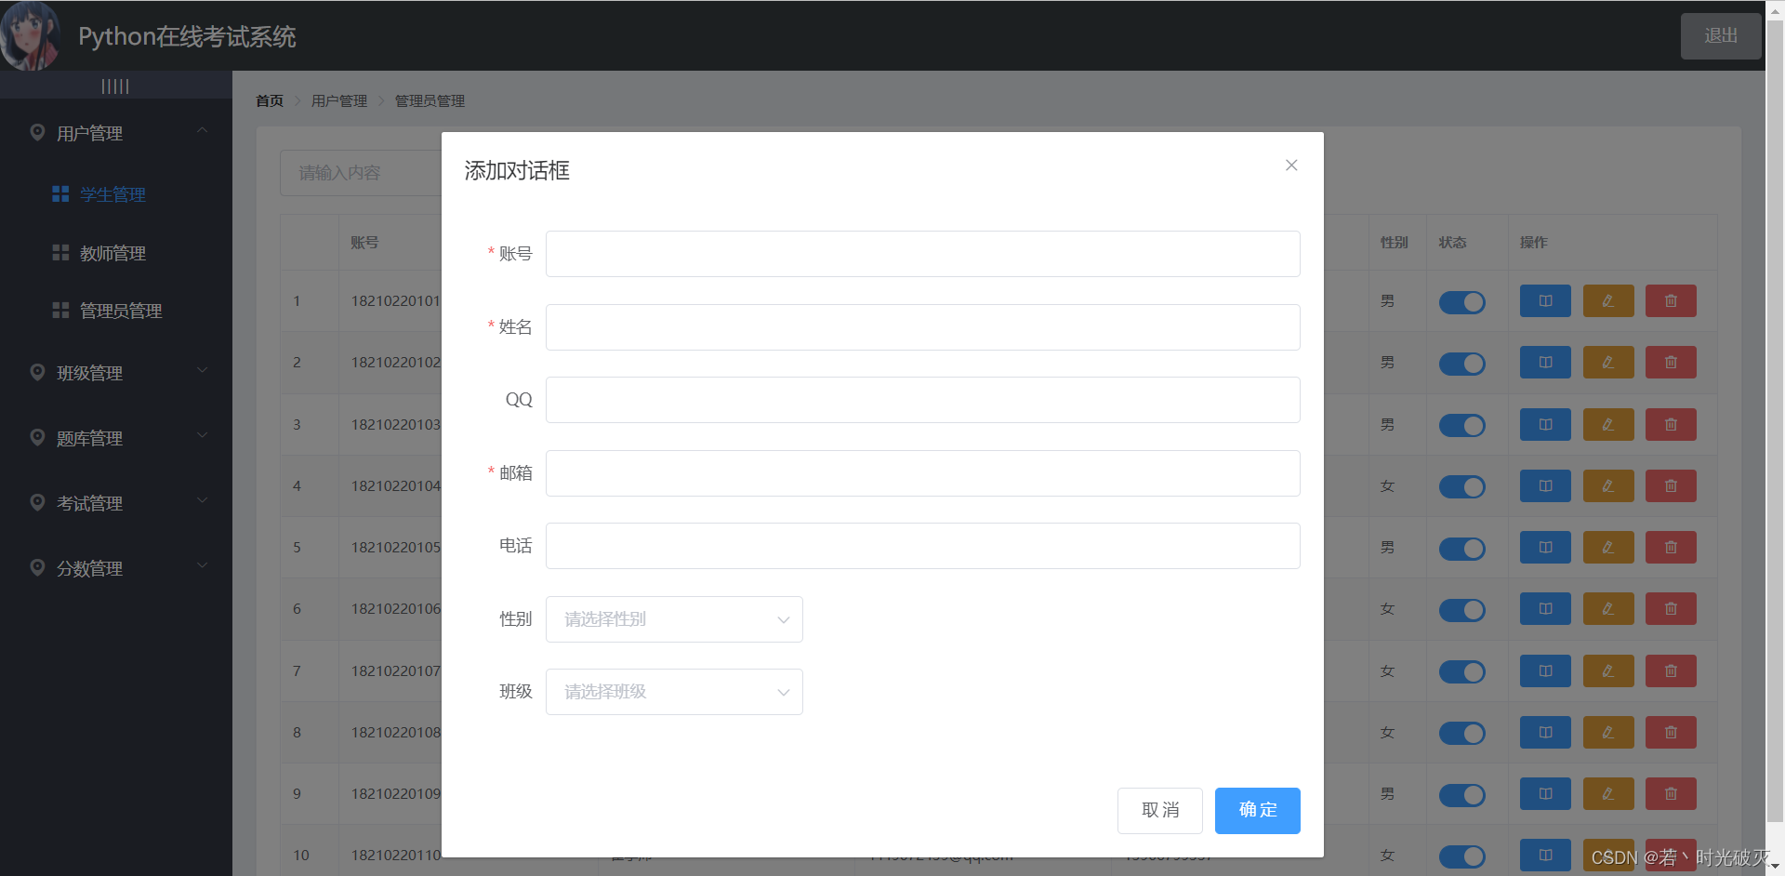Switch off the status toggle in row 9
This screenshot has width=1785, height=876.
click(1461, 795)
